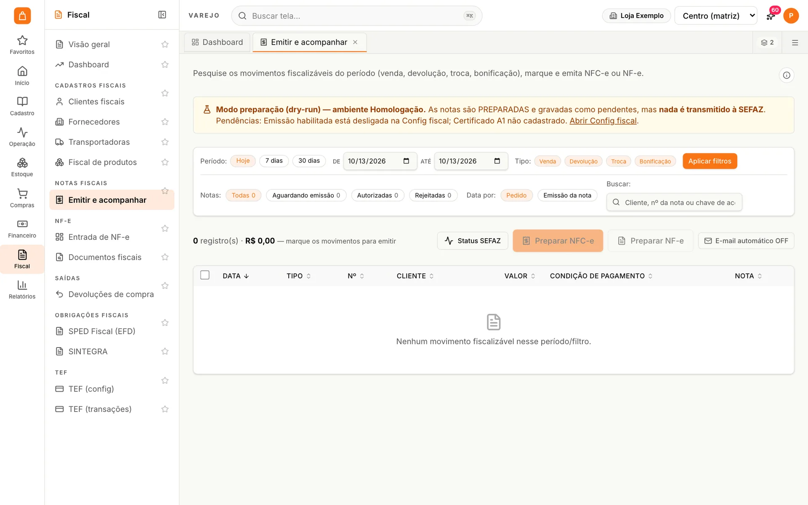Favorite the SINTEGRA menu entry

pyautogui.click(x=165, y=351)
